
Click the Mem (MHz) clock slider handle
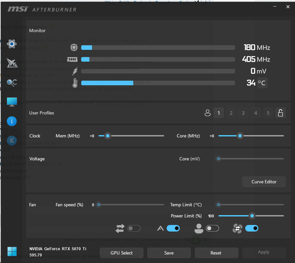click(108, 136)
